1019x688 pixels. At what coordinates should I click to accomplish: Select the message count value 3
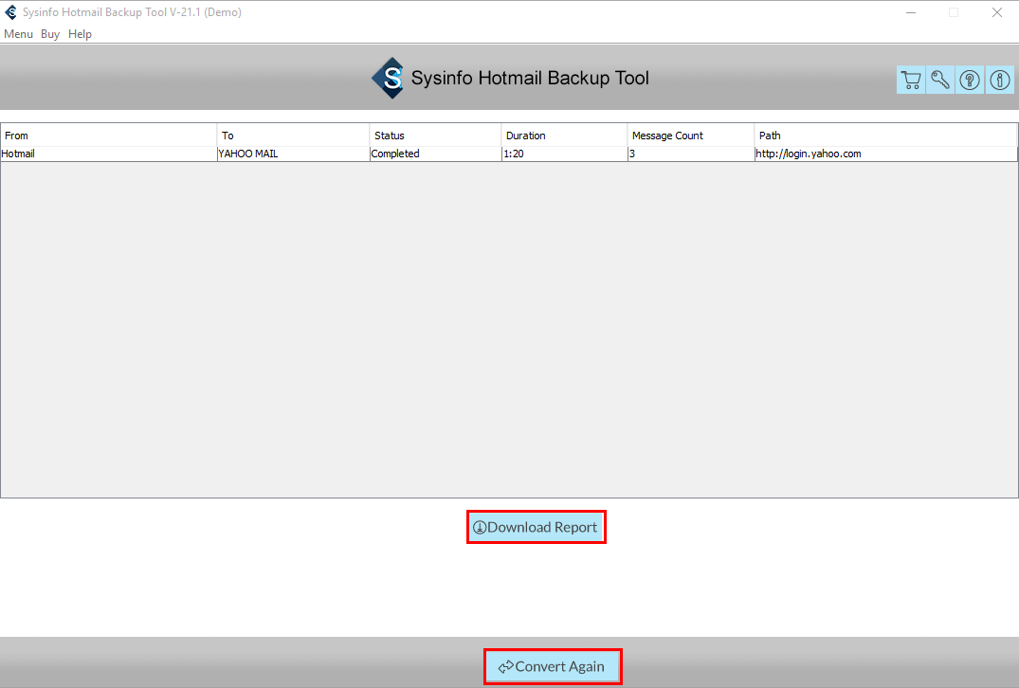click(x=691, y=154)
